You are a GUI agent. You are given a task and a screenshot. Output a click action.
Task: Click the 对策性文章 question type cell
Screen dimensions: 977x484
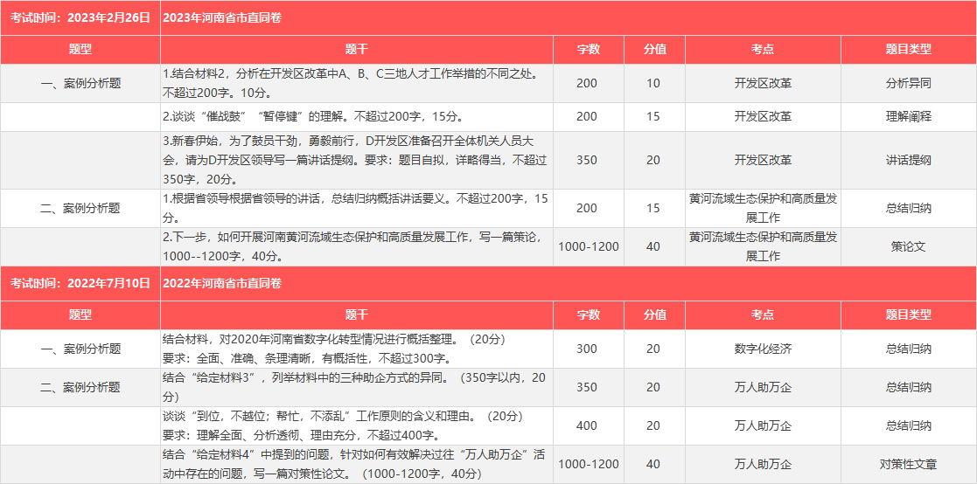pyautogui.click(x=908, y=464)
